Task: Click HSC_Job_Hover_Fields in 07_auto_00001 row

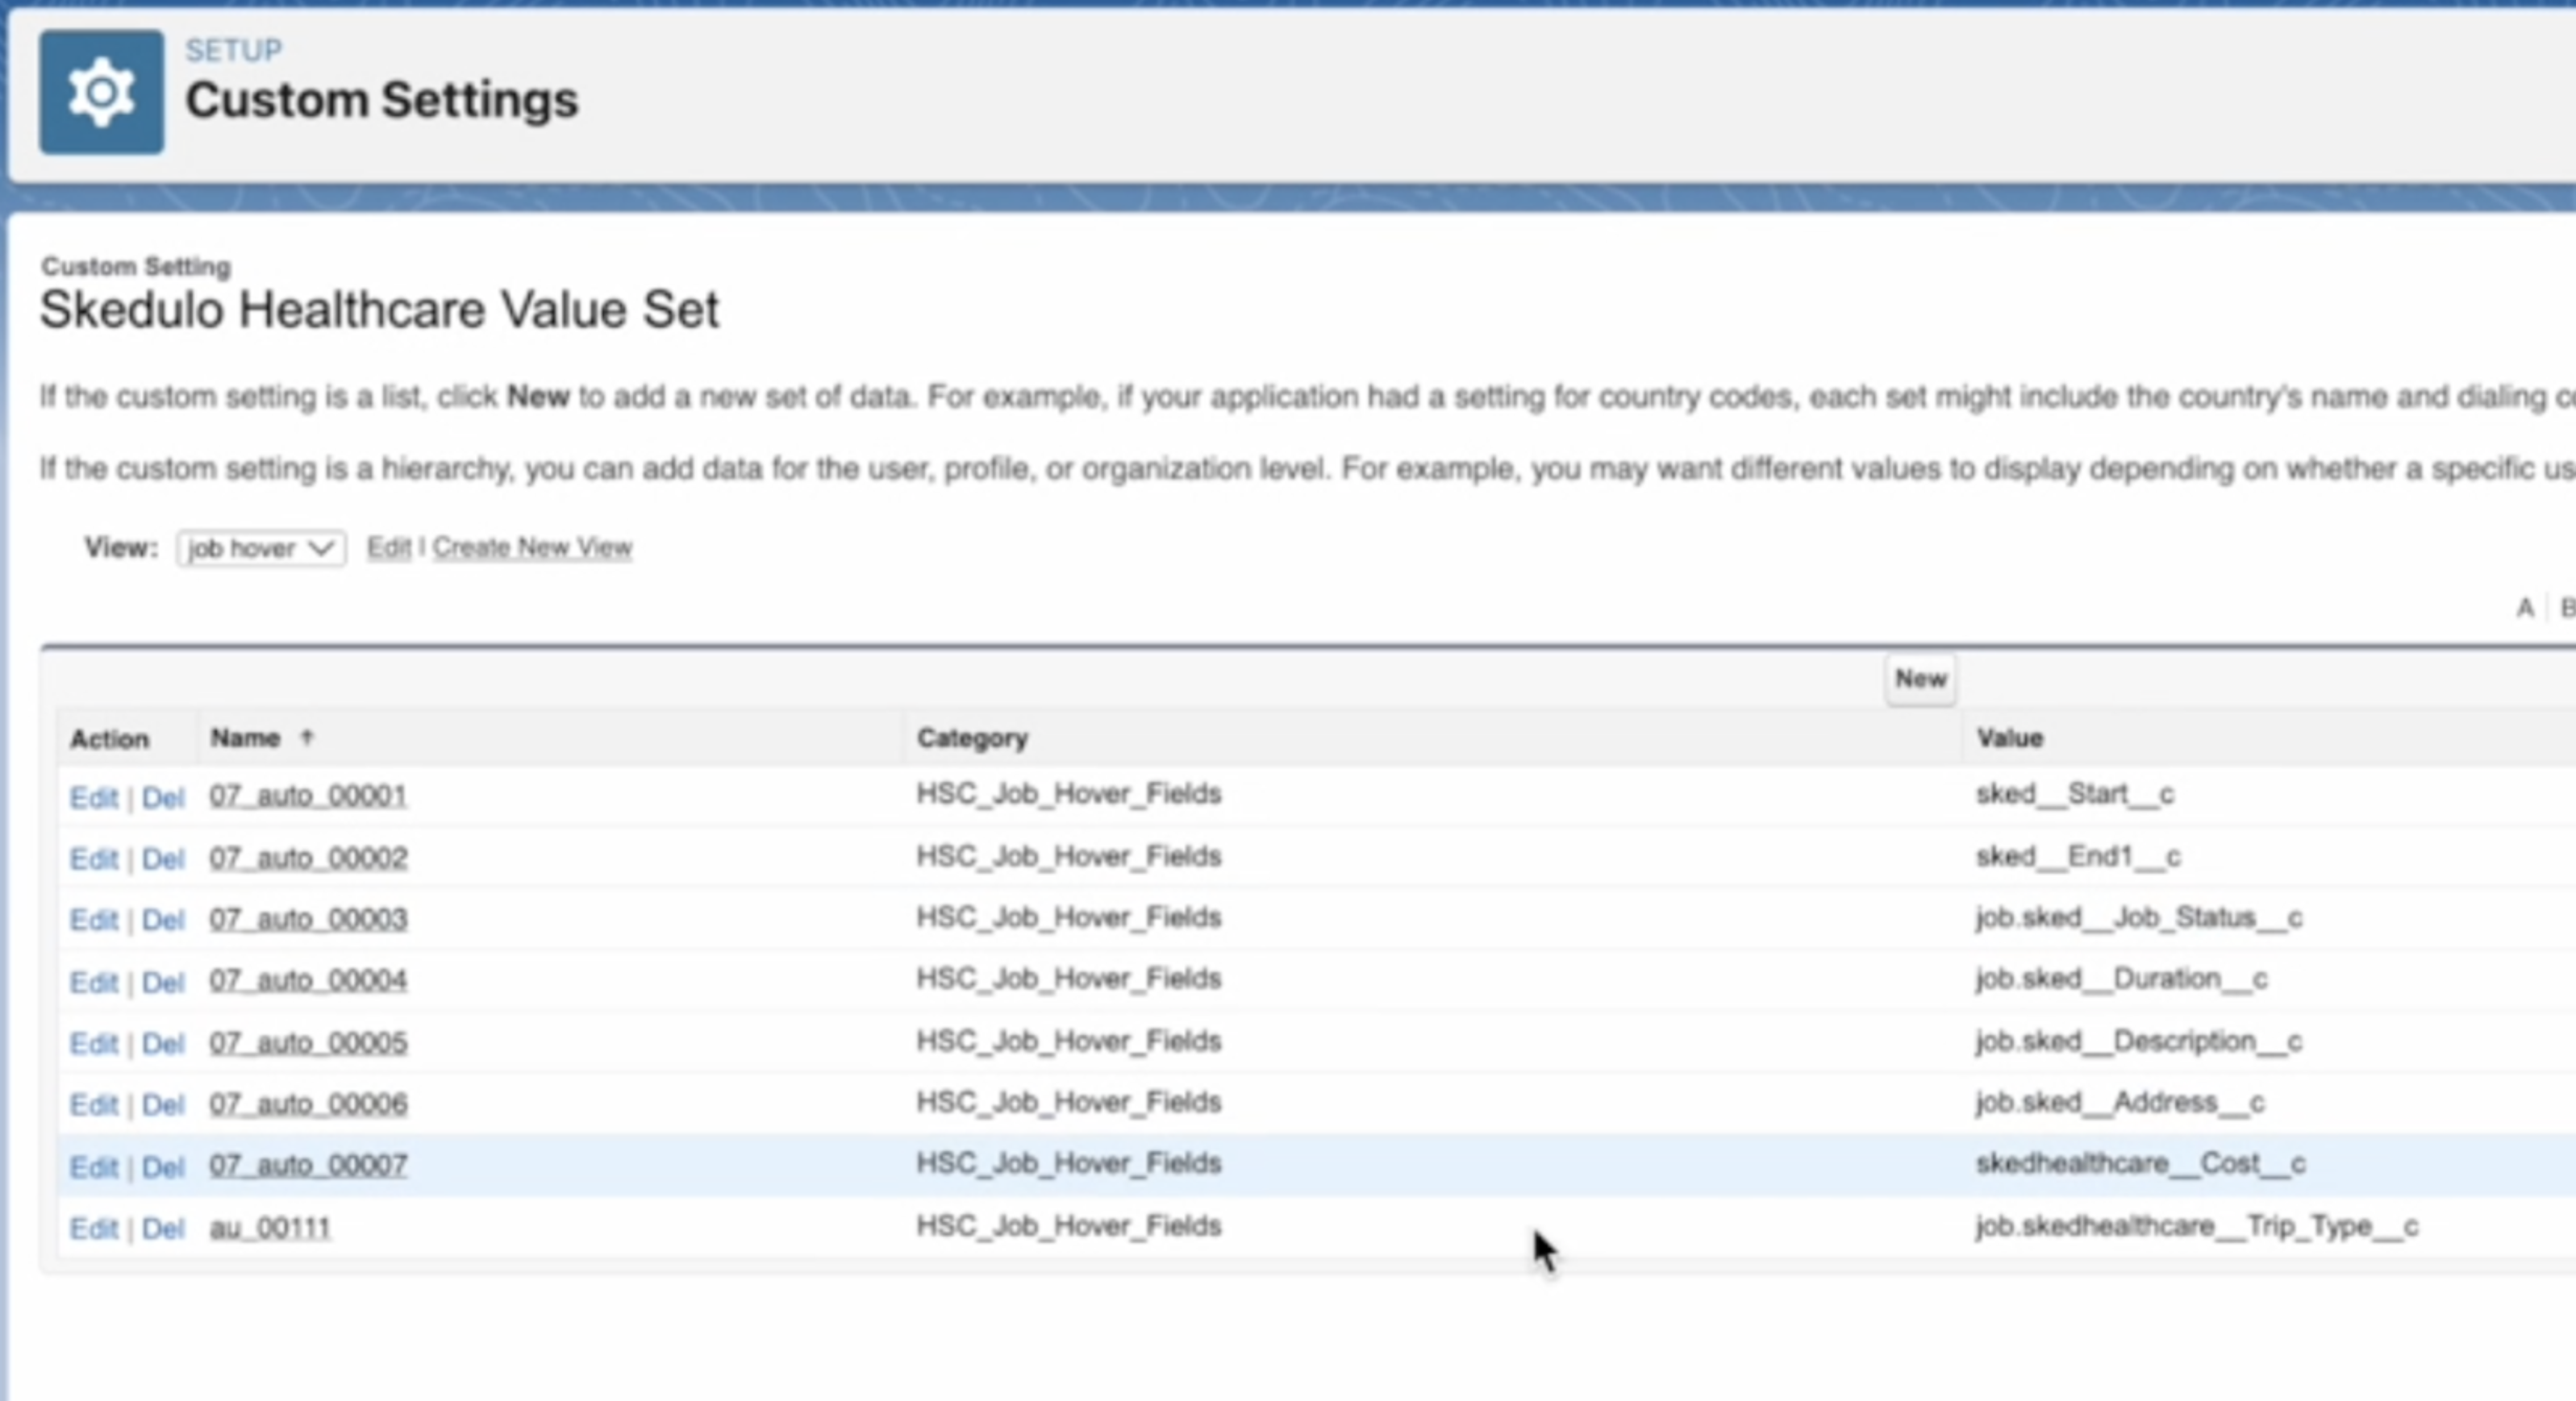Action: point(1069,793)
